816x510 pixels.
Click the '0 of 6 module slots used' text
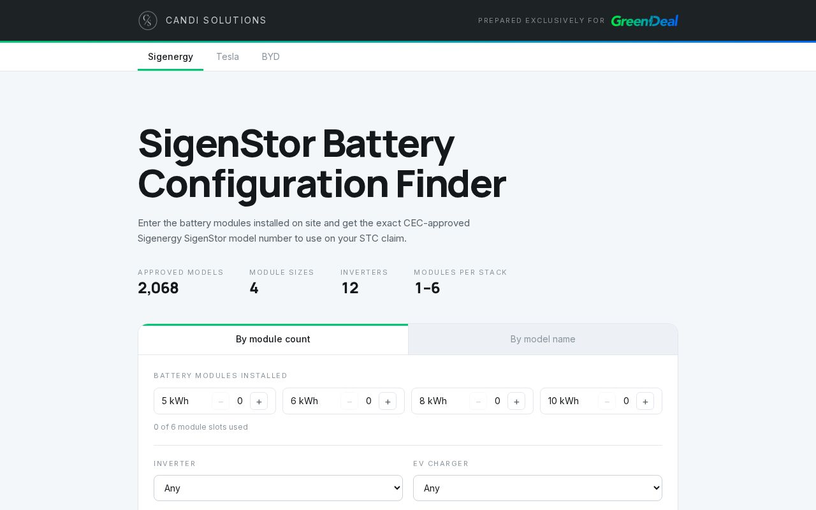[x=201, y=427]
